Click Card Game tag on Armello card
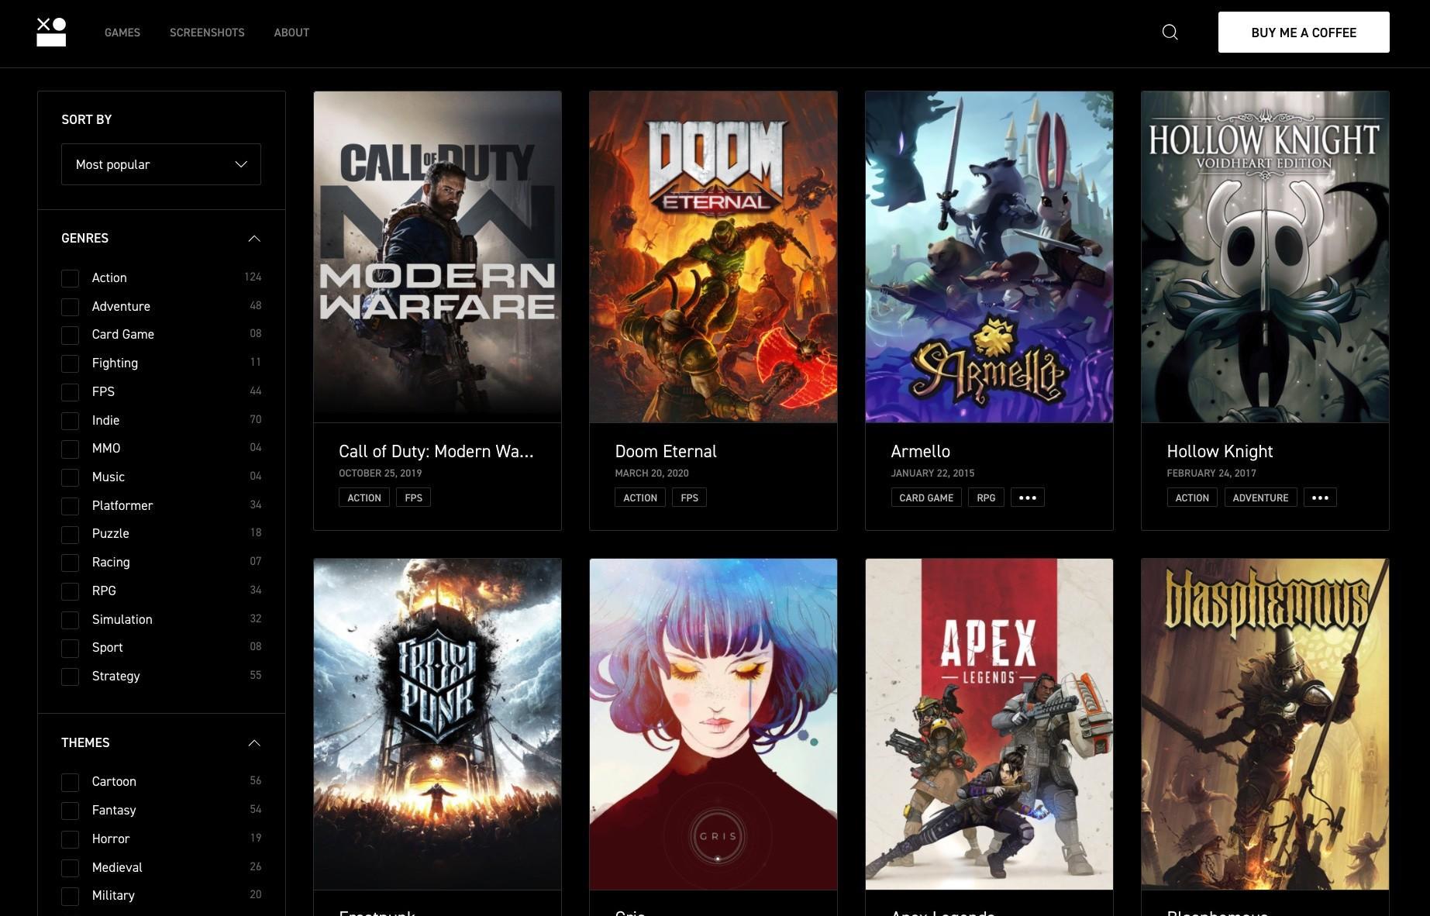Viewport: 1430px width, 916px height. click(926, 498)
